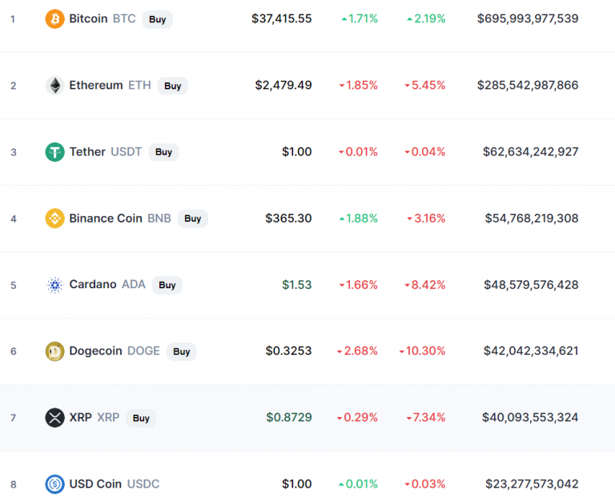Click the Ethereum diamond logo icon
The width and height of the screenshot is (615, 502).
(x=55, y=86)
